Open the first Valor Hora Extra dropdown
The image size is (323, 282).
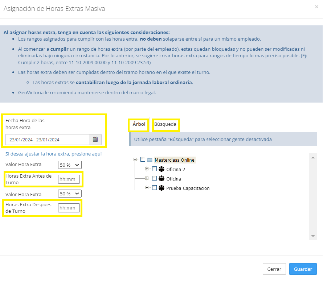tap(70, 165)
